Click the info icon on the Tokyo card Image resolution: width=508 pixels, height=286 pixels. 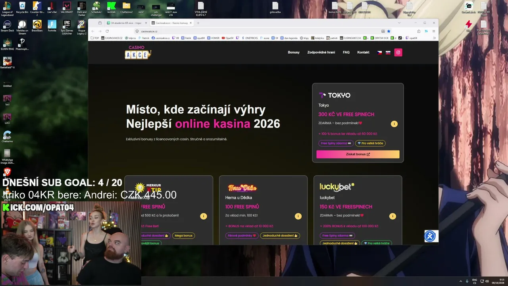pos(394,124)
